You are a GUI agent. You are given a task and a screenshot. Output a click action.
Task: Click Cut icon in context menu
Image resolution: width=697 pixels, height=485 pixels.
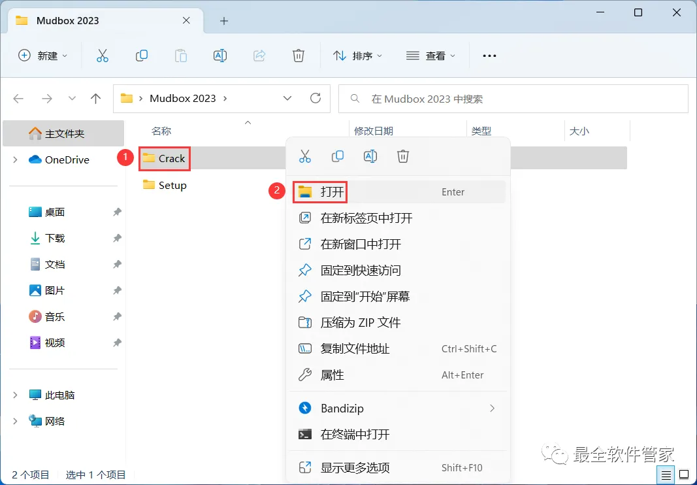point(305,156)
